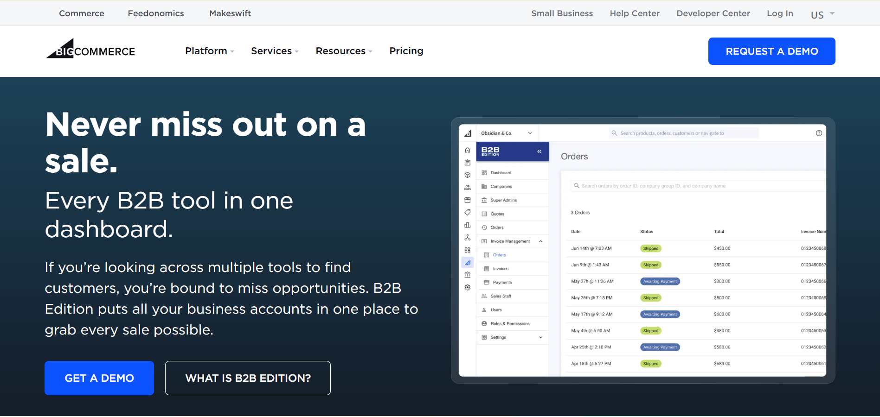The width and height of the screenshot is (880, 417).
Task: Click the help question-mark icon in the dashboard
Action: tap(819, 133)
